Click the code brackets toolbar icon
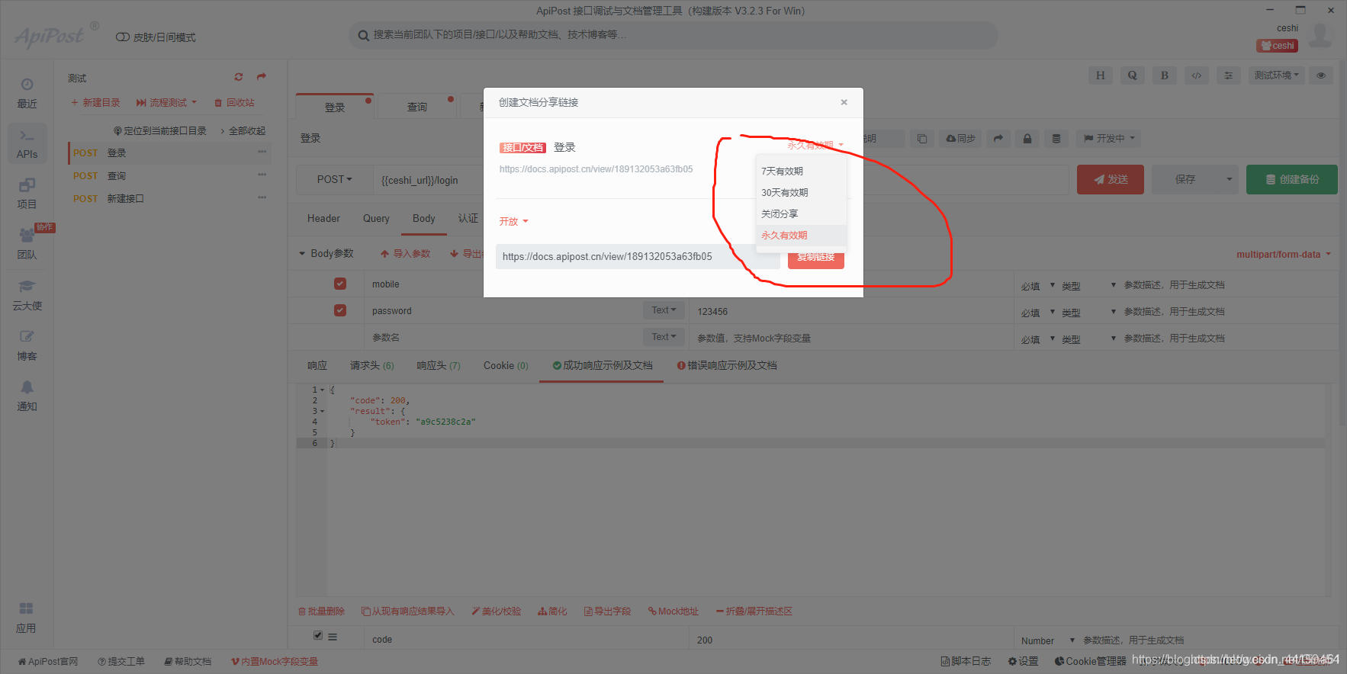Viewport: 1347px width, 674px height. click(x=1196, y=75)
